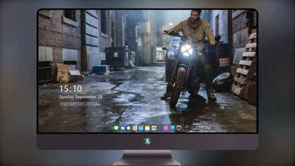Launch the Weather app from dock

(122, 128)
